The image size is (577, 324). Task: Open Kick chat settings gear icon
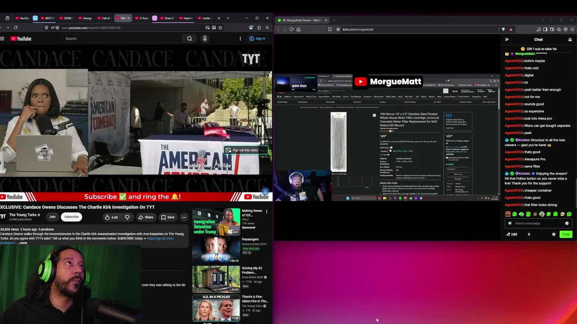coord(554,234)
